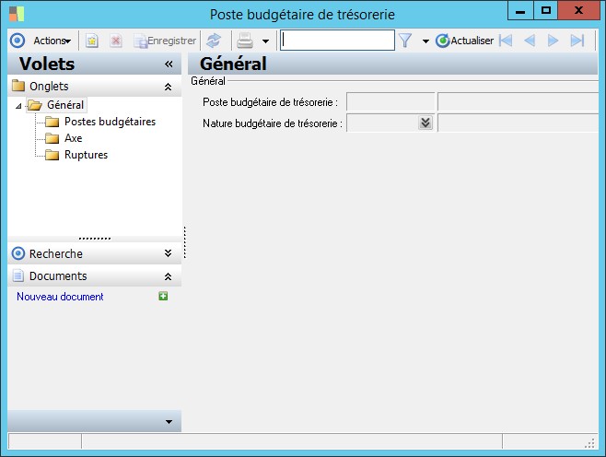The width and height of the screenshot is (606, 457).
Task: Click the green plus add document icon
Action: click(163, 296)
